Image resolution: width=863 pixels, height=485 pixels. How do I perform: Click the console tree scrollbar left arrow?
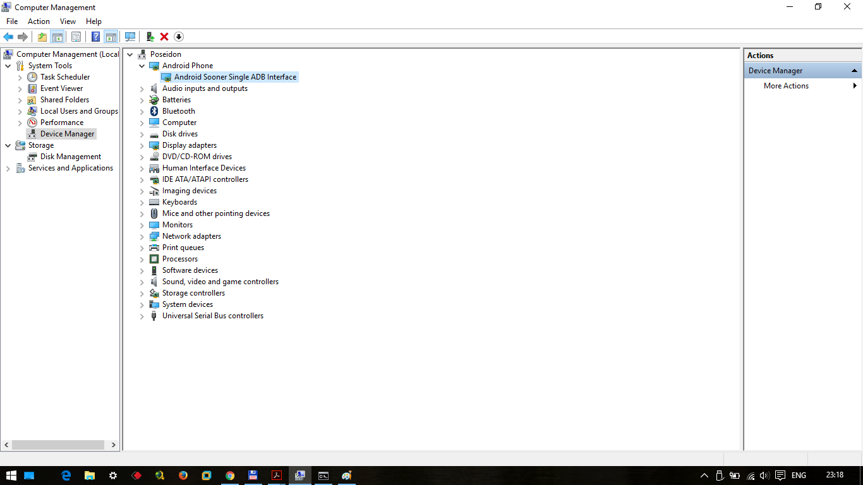(6, 445)
